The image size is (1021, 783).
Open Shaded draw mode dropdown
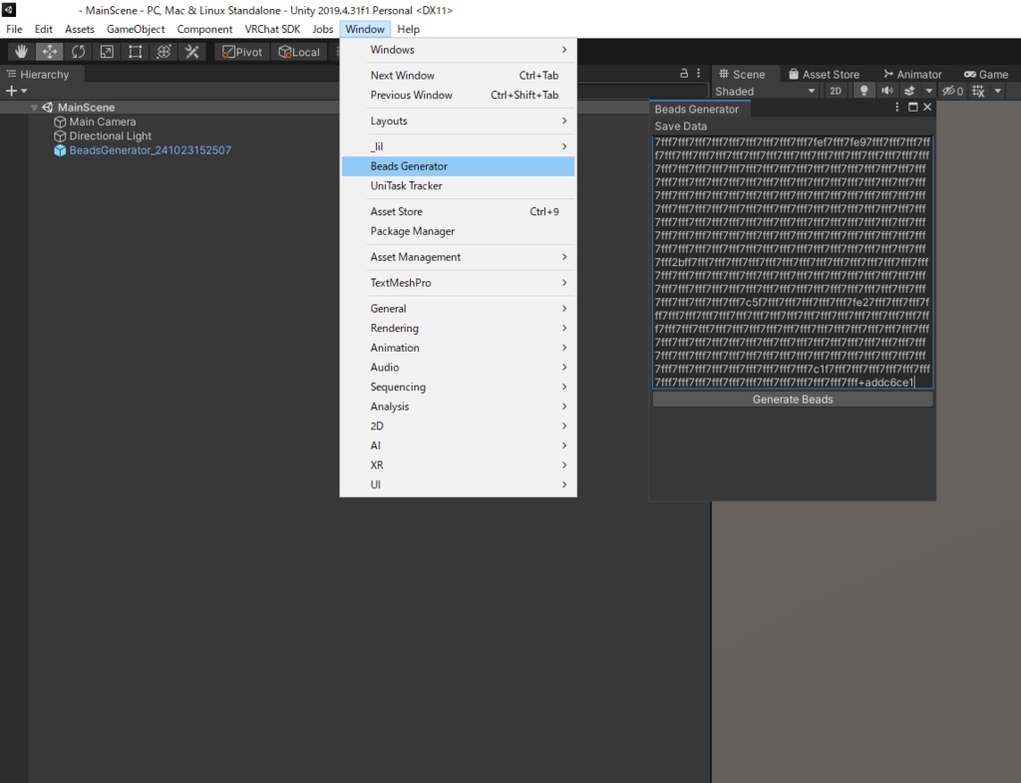(766, 92)
